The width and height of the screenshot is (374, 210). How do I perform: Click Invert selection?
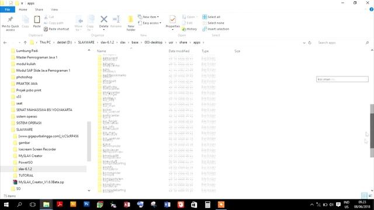click(x=216, y=29)
